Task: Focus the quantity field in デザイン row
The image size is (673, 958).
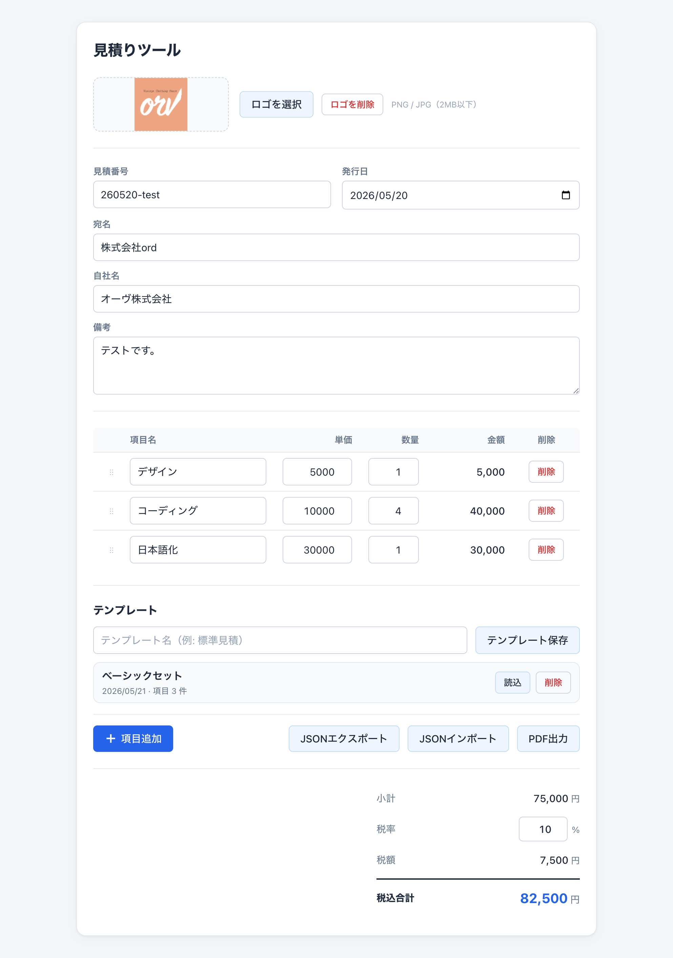Action: 393,472
